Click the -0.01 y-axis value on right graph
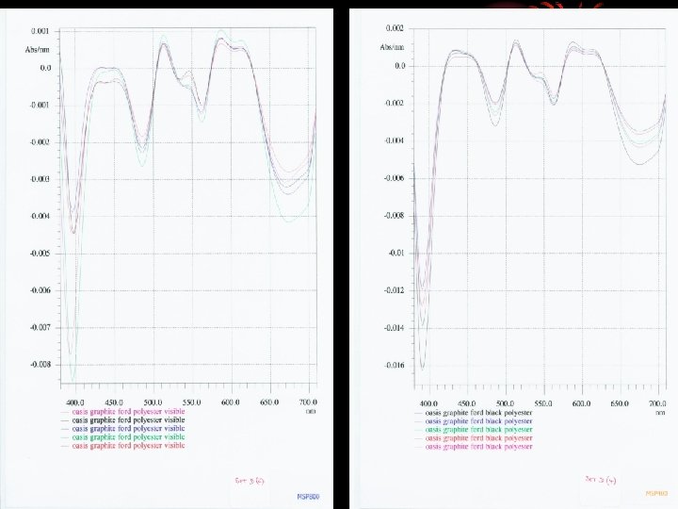This screenshot has width=678, height=509. tap(395, 254)
